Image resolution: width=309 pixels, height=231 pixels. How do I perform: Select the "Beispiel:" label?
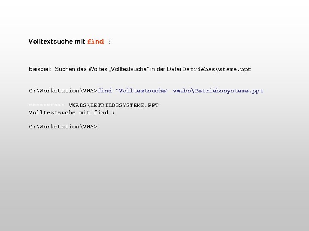(x=40, y=69)
